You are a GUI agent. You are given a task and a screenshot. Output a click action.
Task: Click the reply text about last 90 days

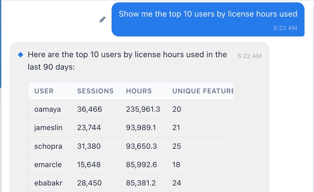tap(127, 61)
